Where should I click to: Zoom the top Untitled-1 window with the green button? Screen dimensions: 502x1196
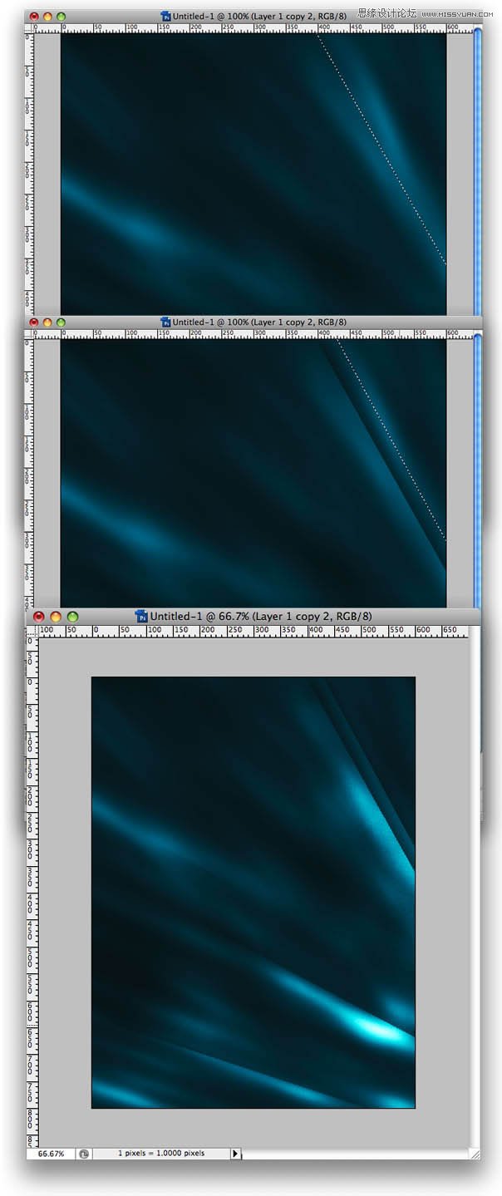tap(61, 16)
